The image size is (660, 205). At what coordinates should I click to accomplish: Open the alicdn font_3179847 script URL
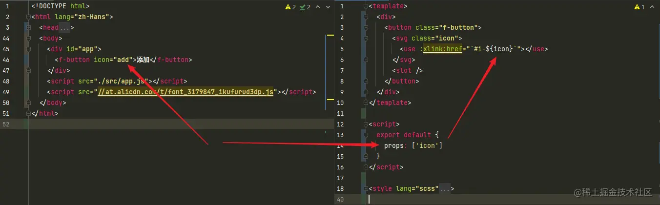click(x=186, y=92)
